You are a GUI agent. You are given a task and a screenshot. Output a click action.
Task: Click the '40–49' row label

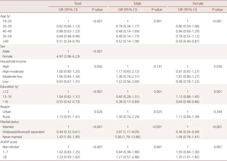[7, 31]
